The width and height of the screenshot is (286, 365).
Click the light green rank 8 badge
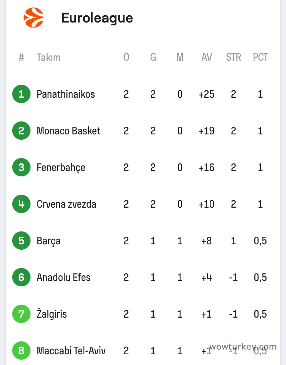tap(21, 350)
